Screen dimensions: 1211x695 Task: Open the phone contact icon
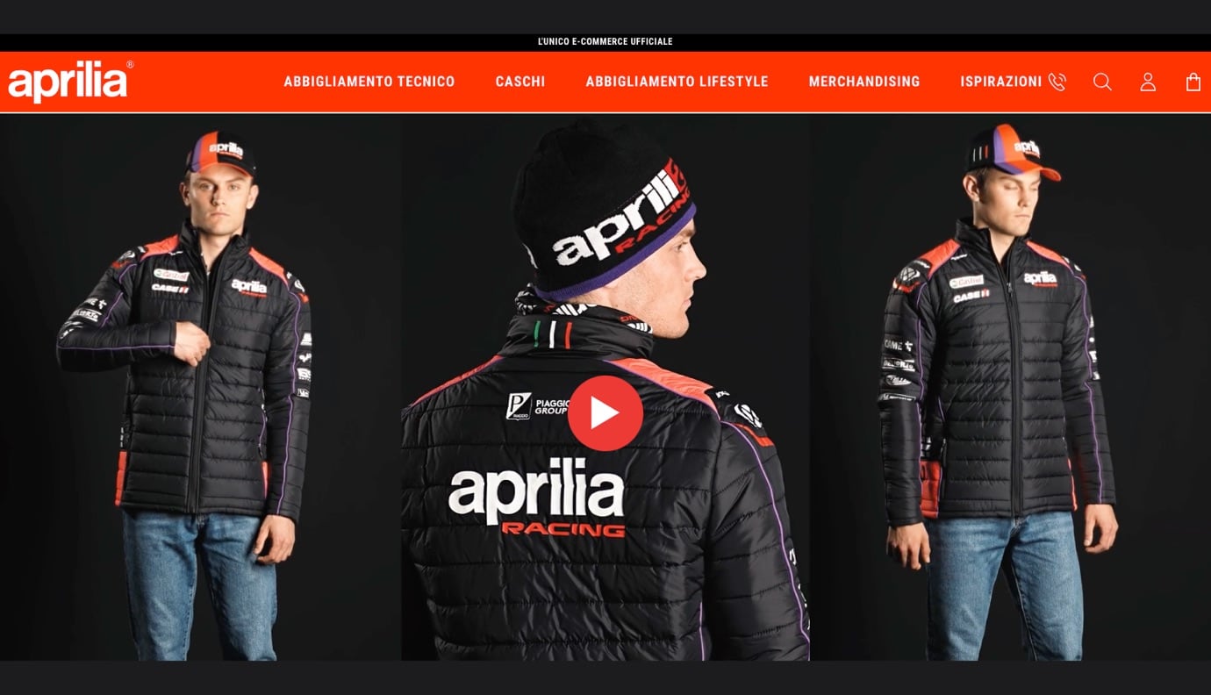[x=1057, y=82]
